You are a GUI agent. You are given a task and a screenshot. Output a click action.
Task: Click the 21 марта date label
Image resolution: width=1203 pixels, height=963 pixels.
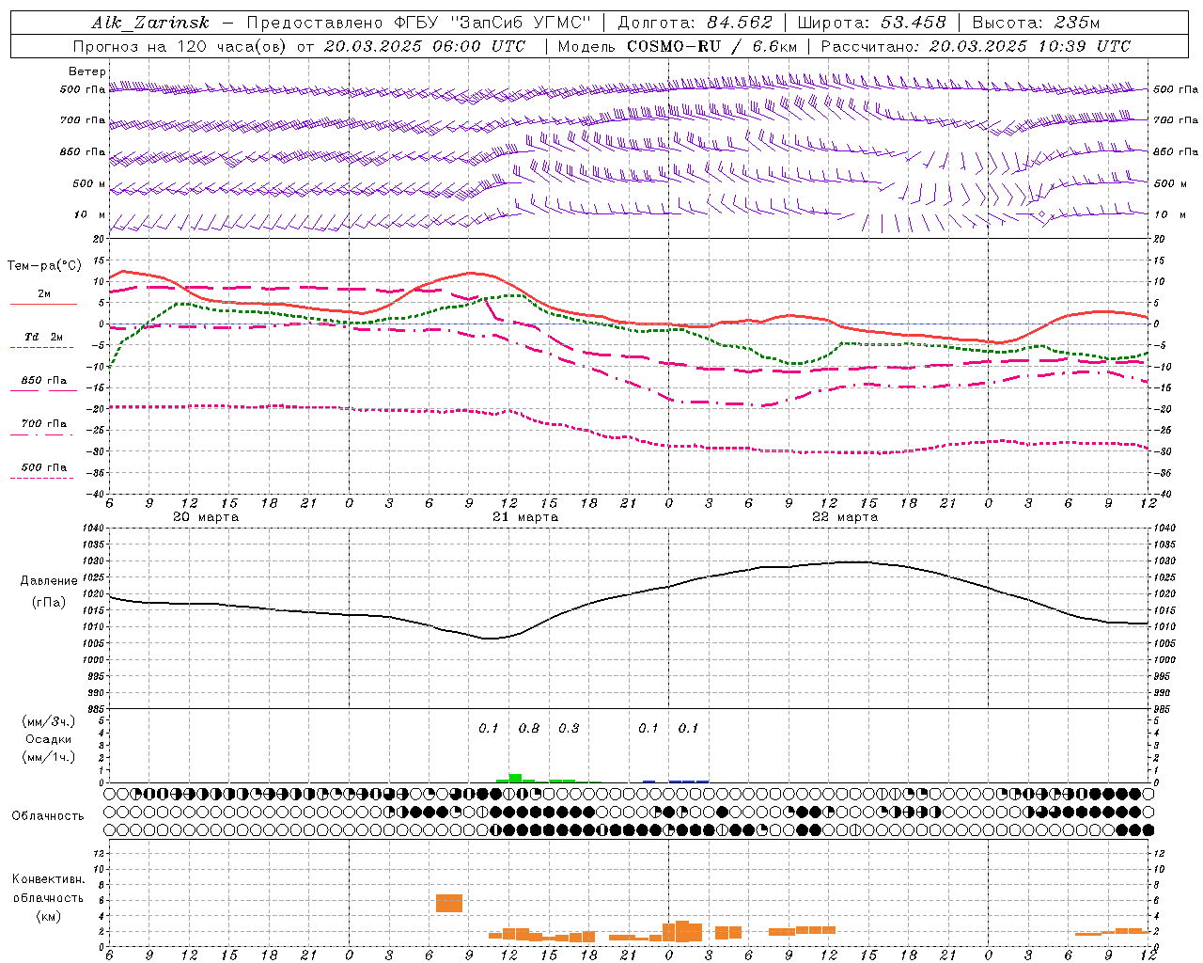coord(525,517)
